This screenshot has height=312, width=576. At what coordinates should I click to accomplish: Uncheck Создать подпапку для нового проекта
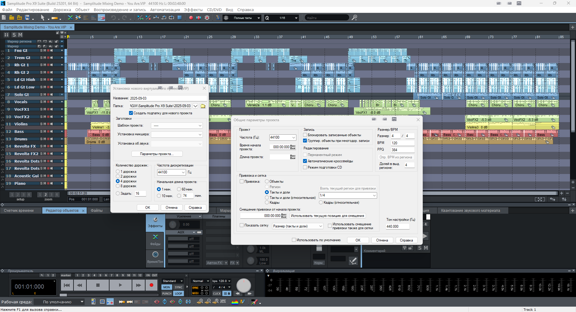[x=131, y=113]
